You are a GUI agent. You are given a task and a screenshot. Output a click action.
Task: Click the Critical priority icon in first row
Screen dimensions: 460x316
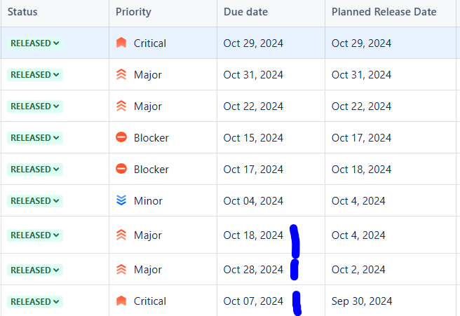(x=121, y=43)
